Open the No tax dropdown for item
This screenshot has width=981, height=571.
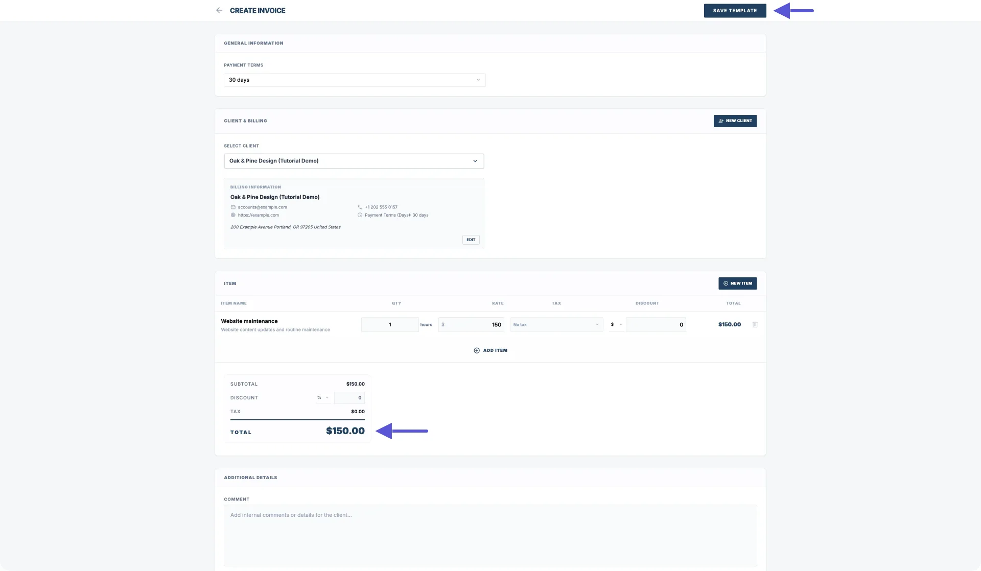pos(556,324)
